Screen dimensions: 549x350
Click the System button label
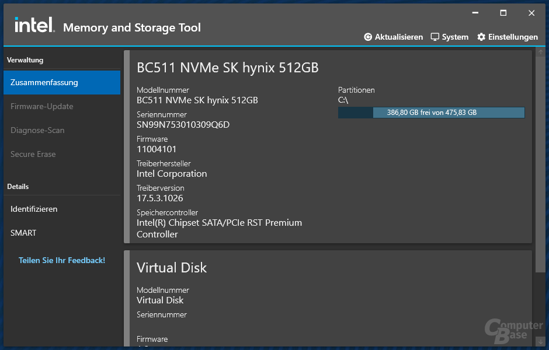(x=455, y=37)
